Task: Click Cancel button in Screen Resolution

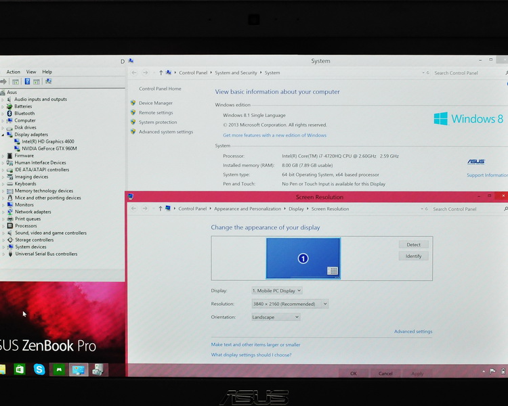Action: (x=385, y=374)
